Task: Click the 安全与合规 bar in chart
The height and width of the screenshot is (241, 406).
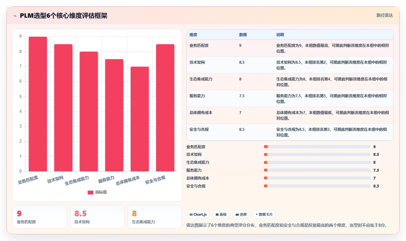Action: click(x=165, y=108)
